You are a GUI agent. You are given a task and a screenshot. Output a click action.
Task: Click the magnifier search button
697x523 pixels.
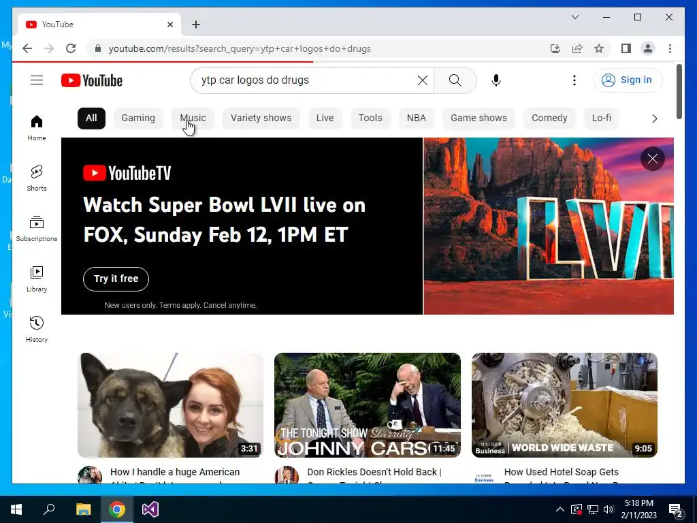point(455,80)
